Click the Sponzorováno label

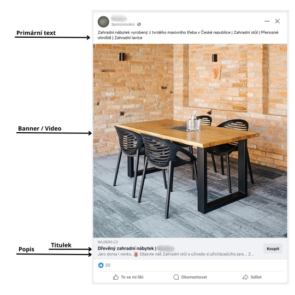(123, 25)
